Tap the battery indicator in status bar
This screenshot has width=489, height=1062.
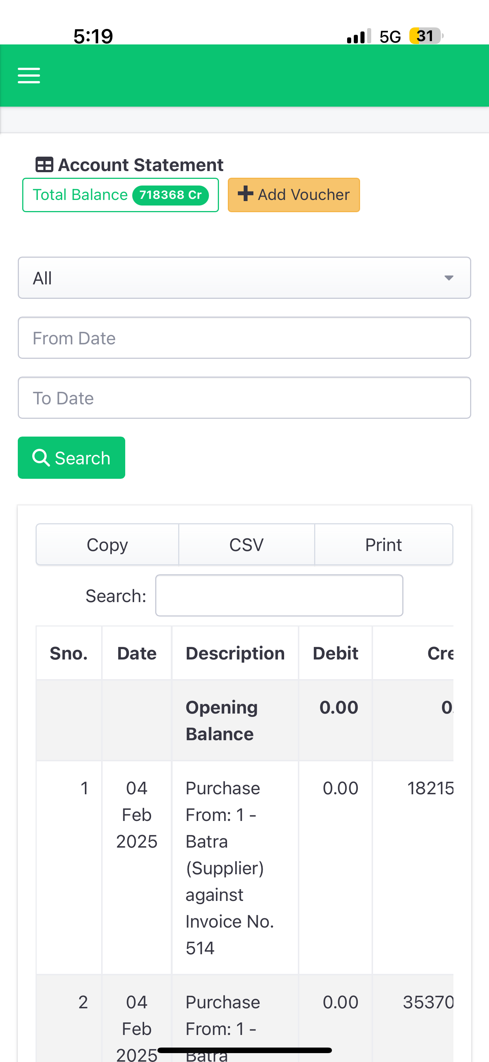pos(426,36)
